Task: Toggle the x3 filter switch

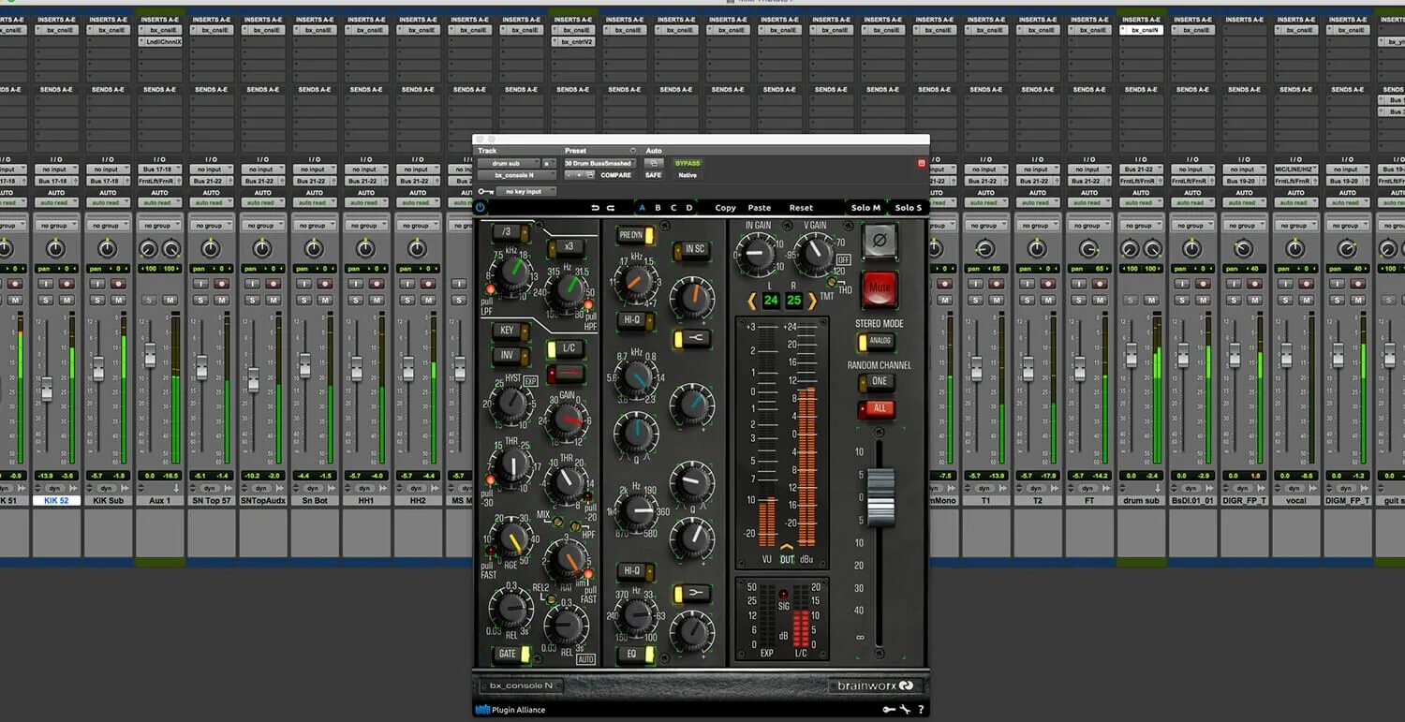Action: coord(565,247)
